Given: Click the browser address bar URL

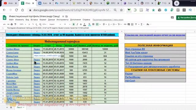Looking at the screenshot, I should 72,10.
